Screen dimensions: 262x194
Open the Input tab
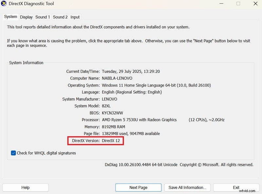tap(75, 17)
